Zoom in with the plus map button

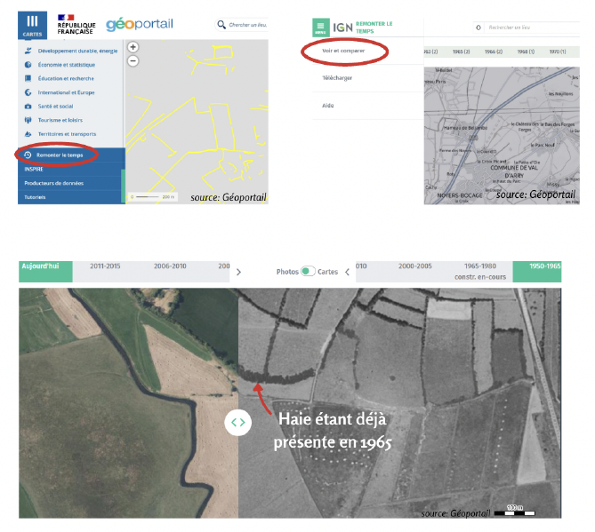133,47
